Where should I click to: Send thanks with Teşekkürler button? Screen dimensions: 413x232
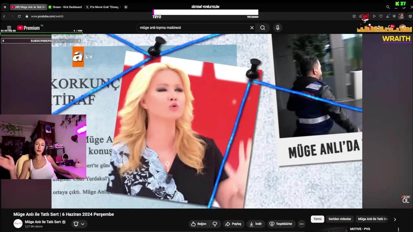coord(281,224)
